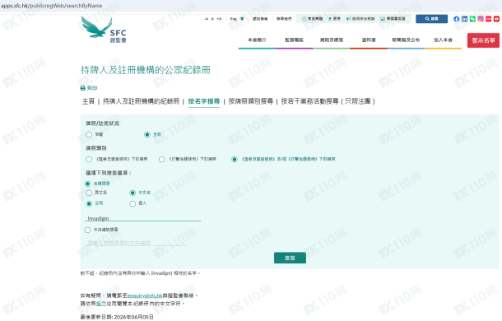The image size is (502, 321).
Task: Select the 中文名 radio button
Action: (x=132, y=193)
